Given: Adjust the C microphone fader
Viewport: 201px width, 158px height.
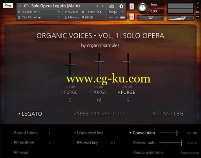Looking at the screenshot, I should click(x=70, y=65).
